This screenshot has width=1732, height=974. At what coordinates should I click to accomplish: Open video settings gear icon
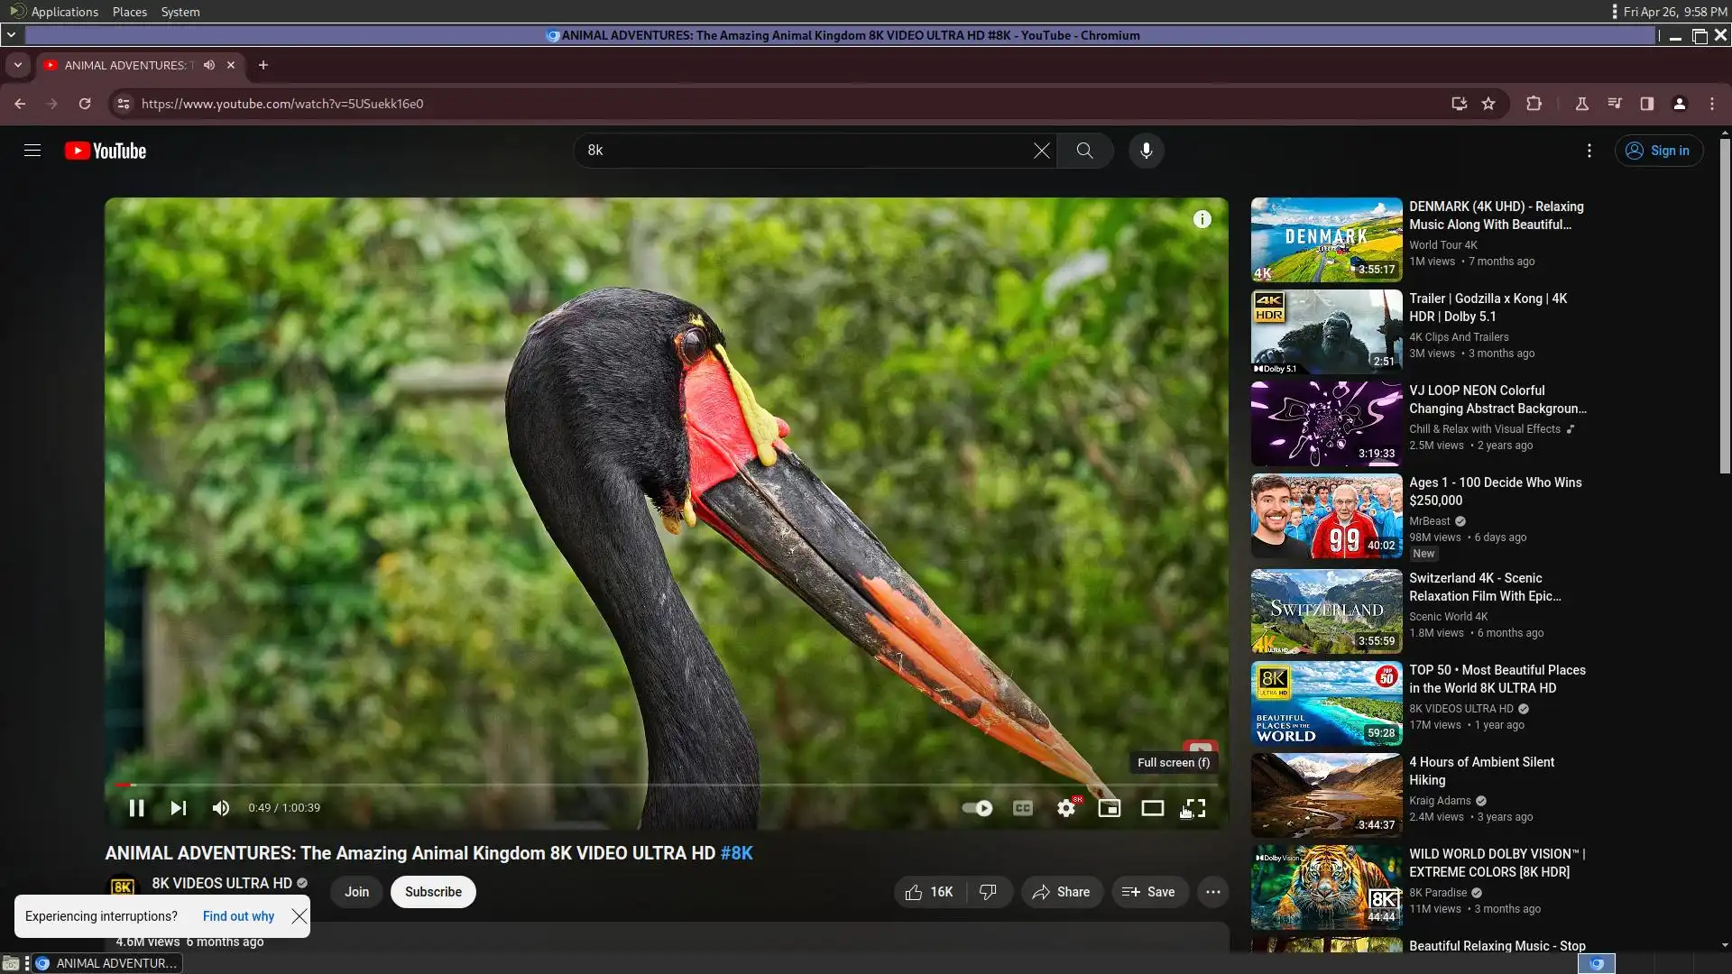pos(1066,808)
